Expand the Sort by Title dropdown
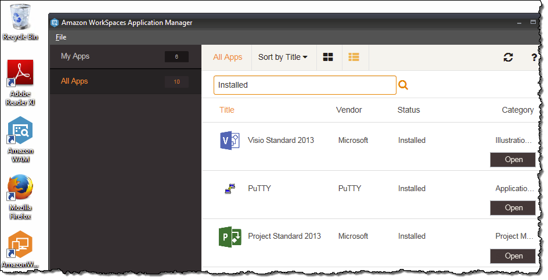The height and width of the screenshot is (280, 548). [x=283, y=57]
